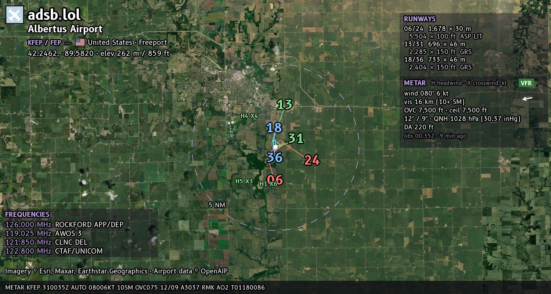The height and width of the screenshot is (294, 551).
Task: Click the adsb.lol airplane logo icon
Action: point(15,15)
